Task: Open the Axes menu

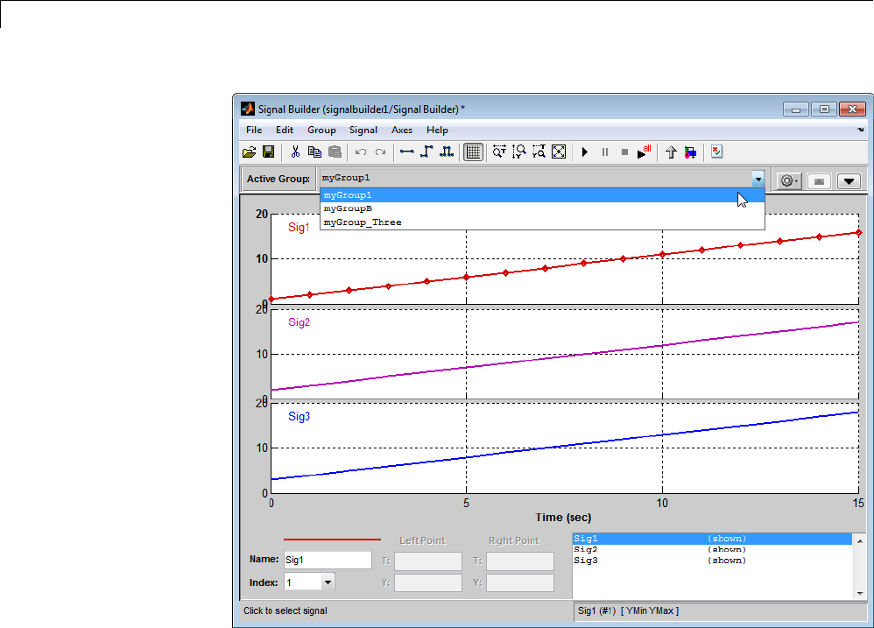Action: coord(401,130)
